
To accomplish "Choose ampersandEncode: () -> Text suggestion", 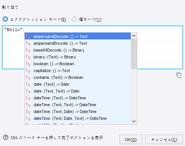I will (78, 43).
